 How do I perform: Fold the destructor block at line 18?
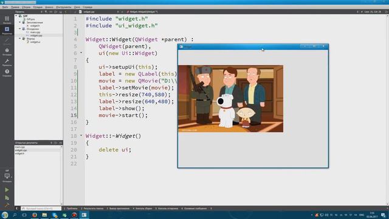tap(81, 135)
